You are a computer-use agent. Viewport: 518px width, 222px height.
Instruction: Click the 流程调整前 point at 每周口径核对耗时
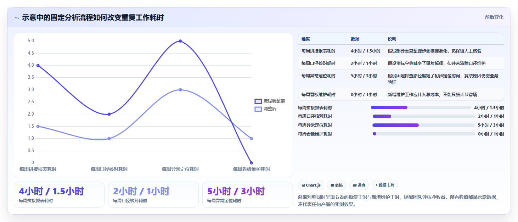109,114
